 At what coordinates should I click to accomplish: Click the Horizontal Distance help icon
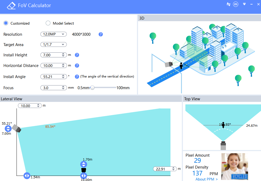coord(77,65)
